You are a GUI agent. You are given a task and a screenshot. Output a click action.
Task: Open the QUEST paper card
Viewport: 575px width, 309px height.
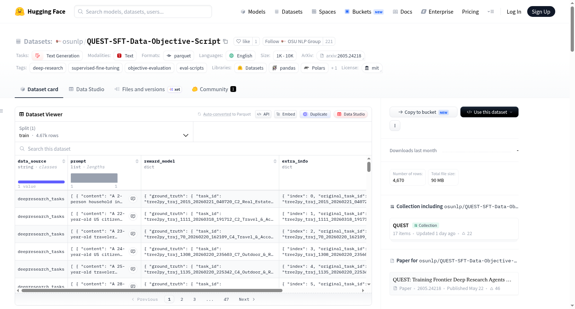point(454,284)
